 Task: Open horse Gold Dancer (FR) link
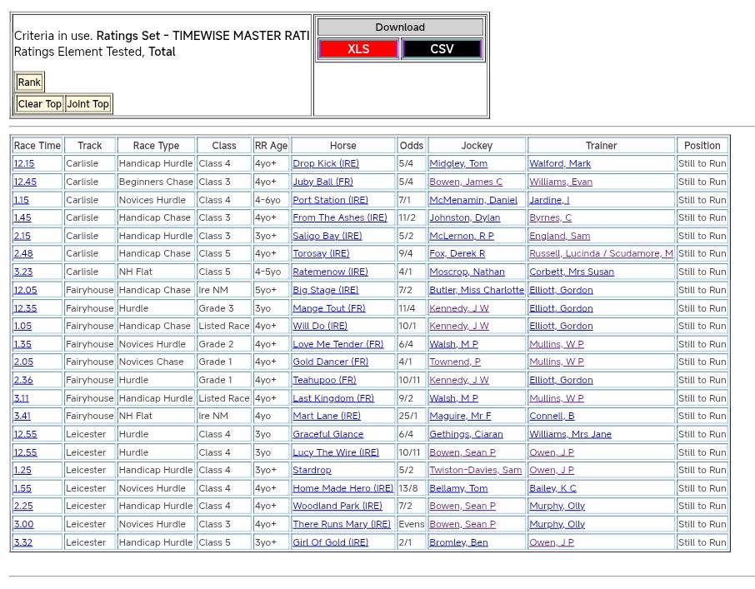(330, 362)
